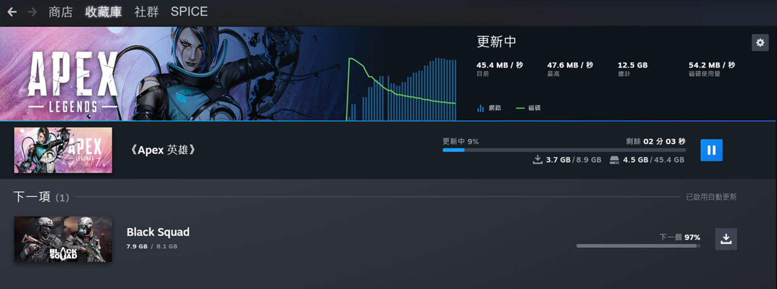Click the back arrow navigation icon

tap(12, 12)
